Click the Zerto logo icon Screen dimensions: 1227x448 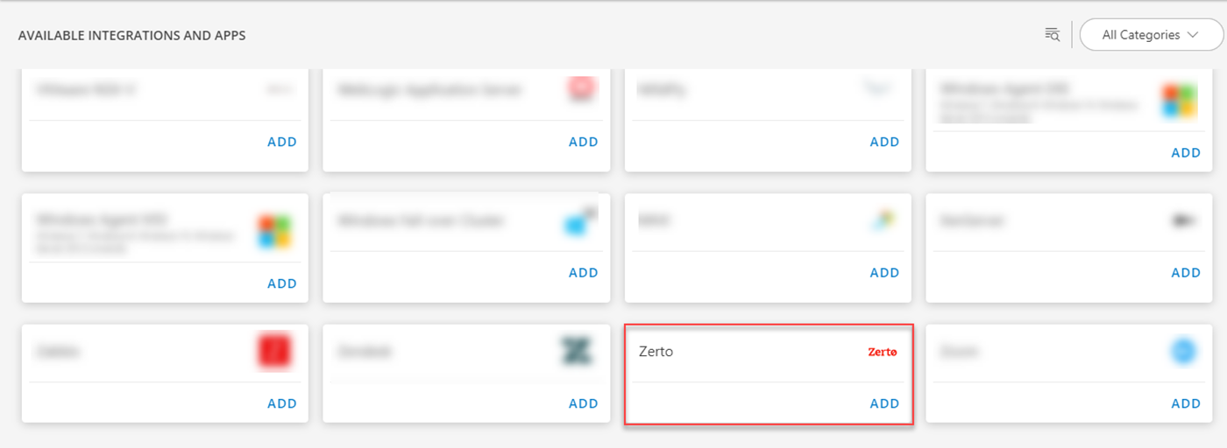883,352
